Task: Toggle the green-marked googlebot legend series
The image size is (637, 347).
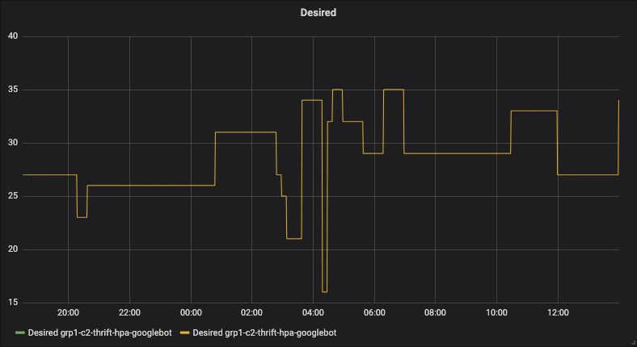Action: (x=99, y=332)
